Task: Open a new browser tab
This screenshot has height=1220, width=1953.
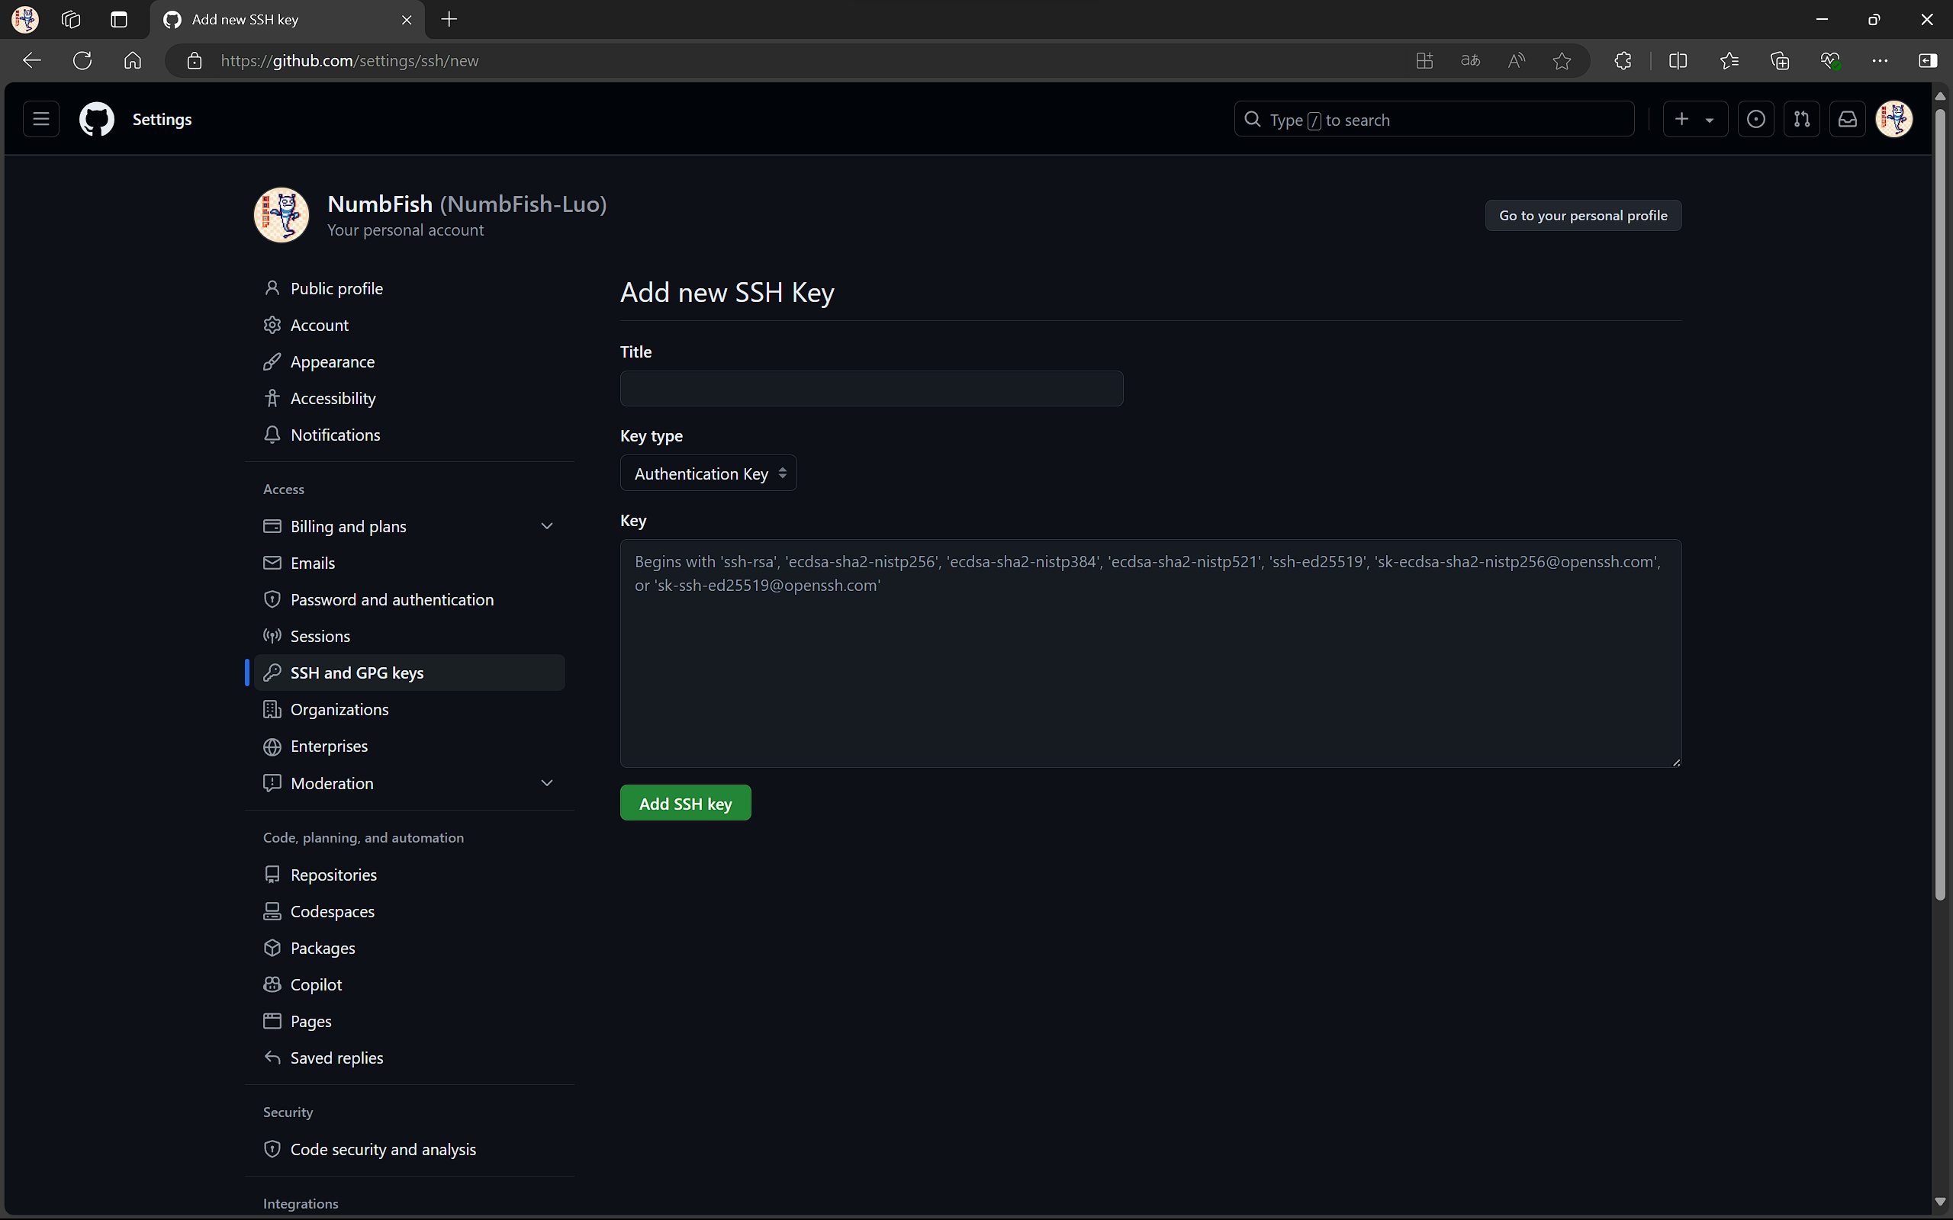Action: [x=449, y=19]
